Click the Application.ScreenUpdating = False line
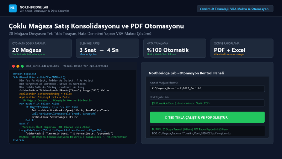Image resolution: width=282 pixels, height=159 pixels. [45, 94]
